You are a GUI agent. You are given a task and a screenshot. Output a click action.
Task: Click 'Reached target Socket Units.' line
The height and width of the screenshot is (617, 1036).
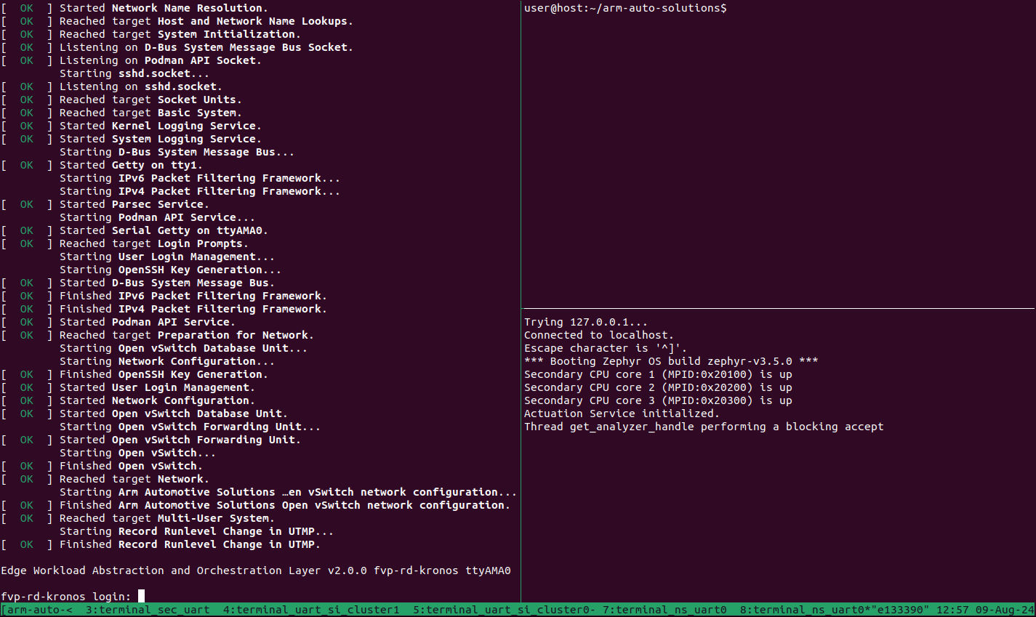150,100
